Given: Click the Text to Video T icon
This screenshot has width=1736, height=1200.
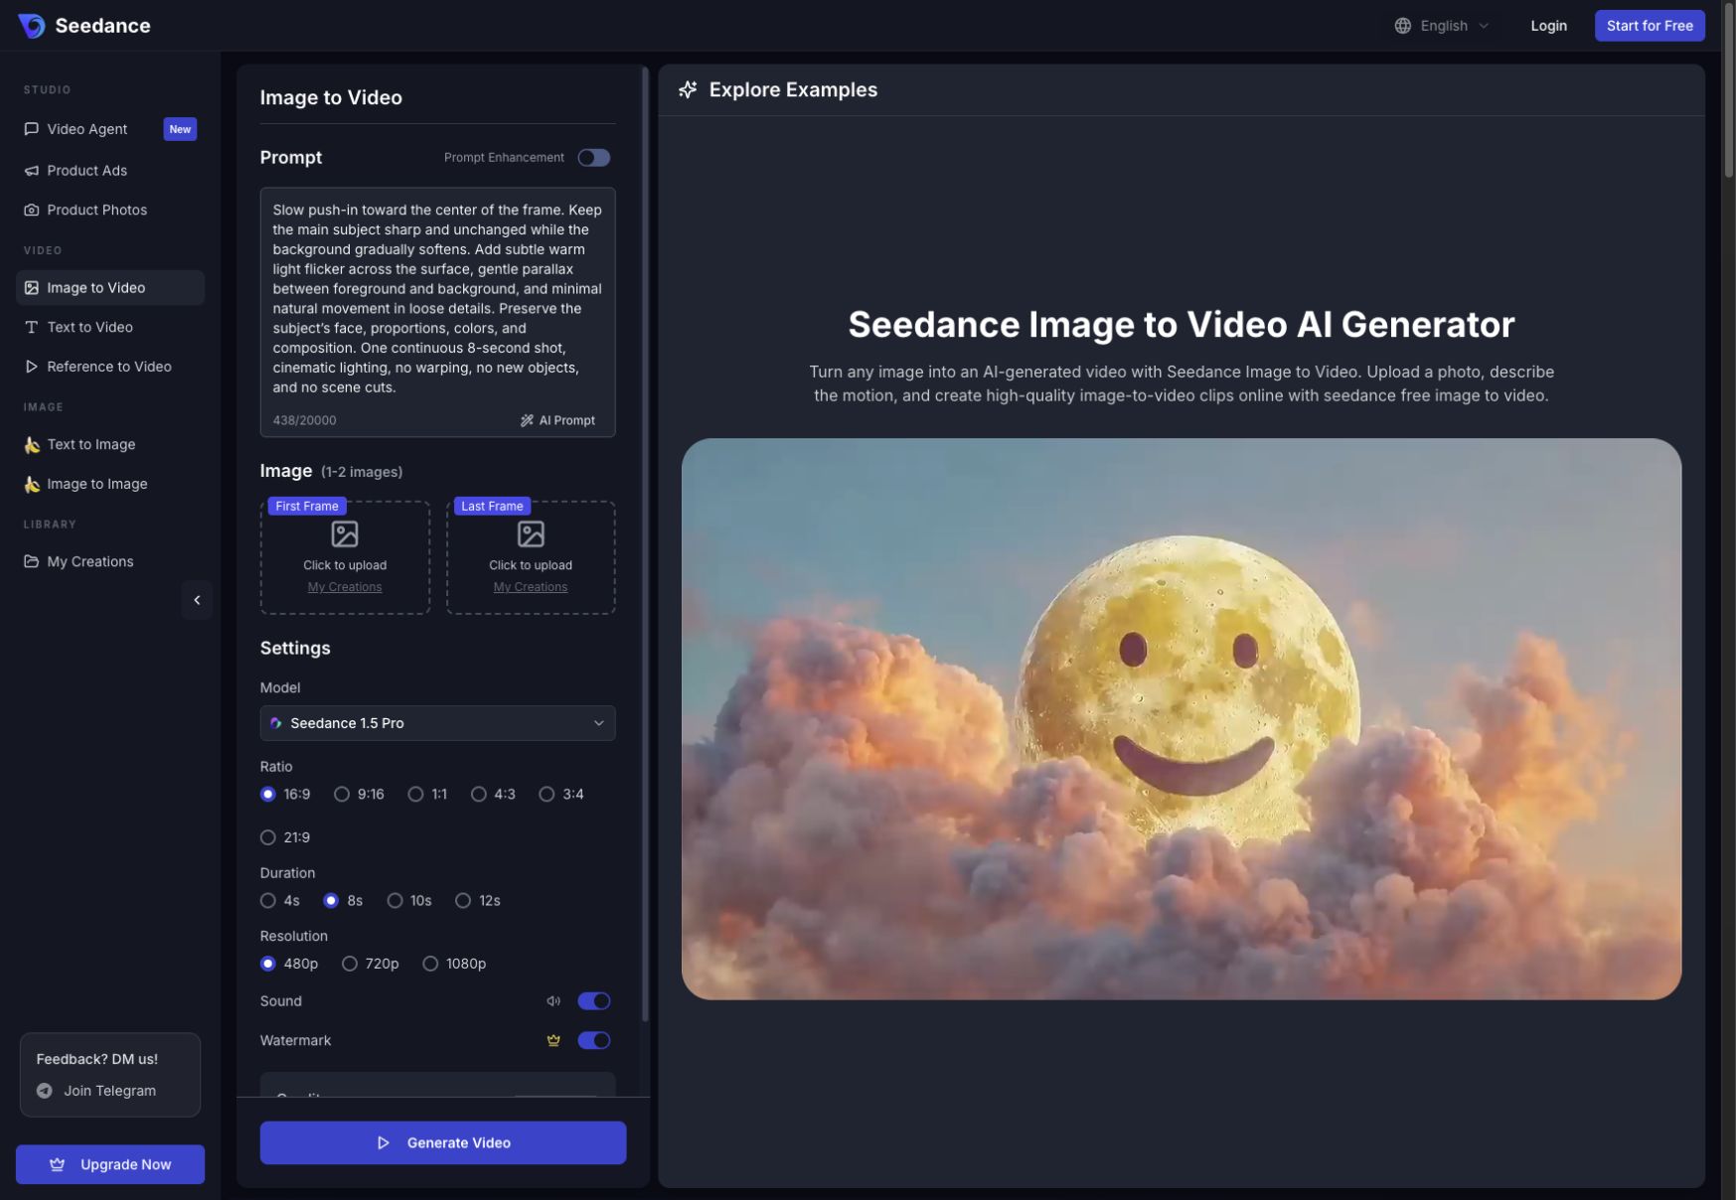Looking at the screenshot, I should [31, 328].
